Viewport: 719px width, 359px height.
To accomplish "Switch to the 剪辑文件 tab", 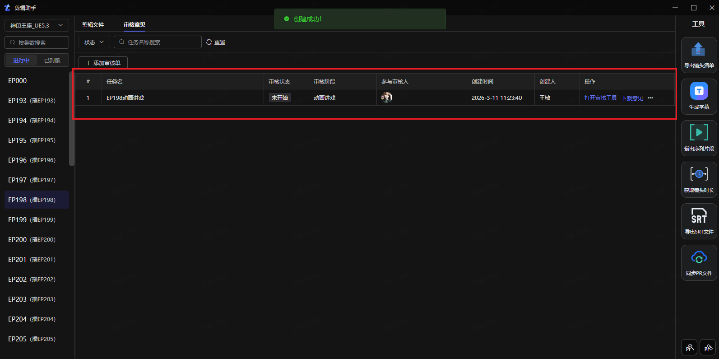I will [x=93, y=25].
